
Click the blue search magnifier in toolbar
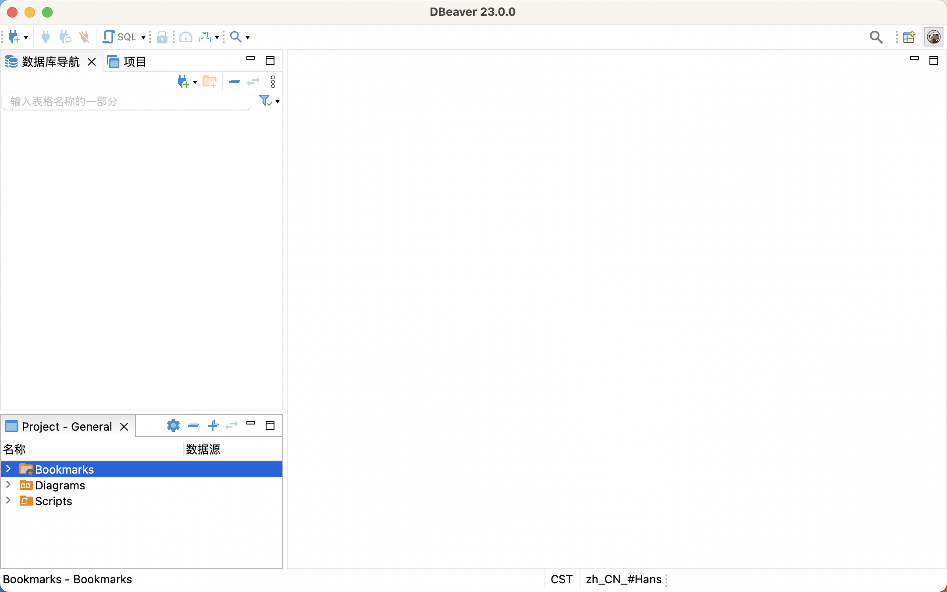pos(236,37)
